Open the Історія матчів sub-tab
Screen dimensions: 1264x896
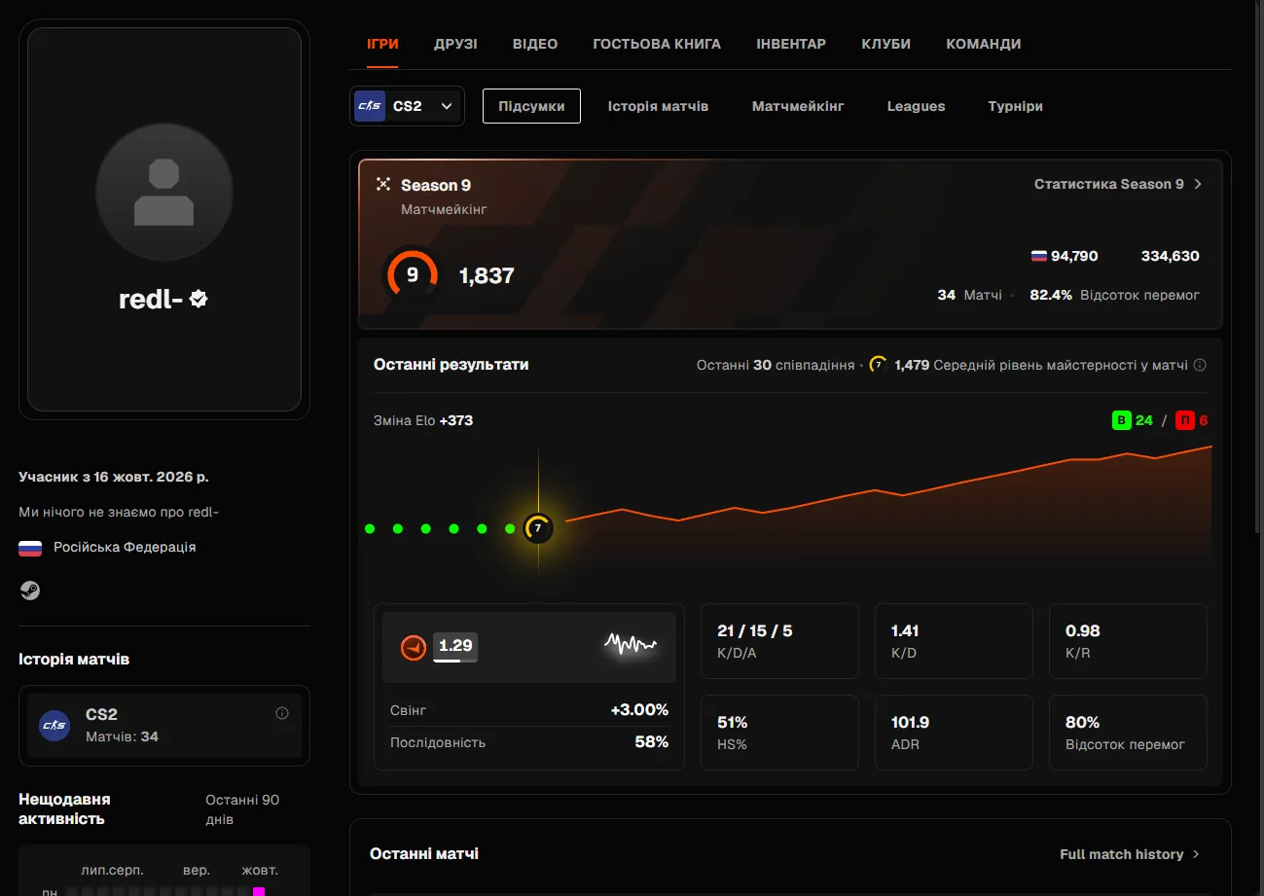659,106
